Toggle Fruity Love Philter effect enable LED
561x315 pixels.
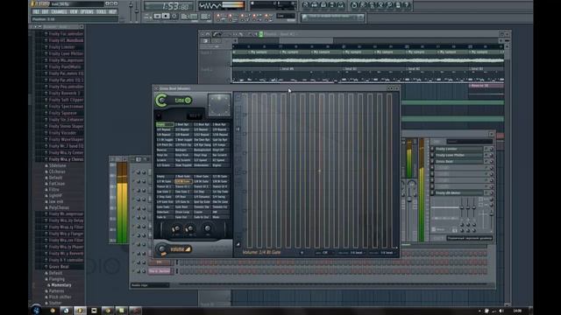point(432,156)
